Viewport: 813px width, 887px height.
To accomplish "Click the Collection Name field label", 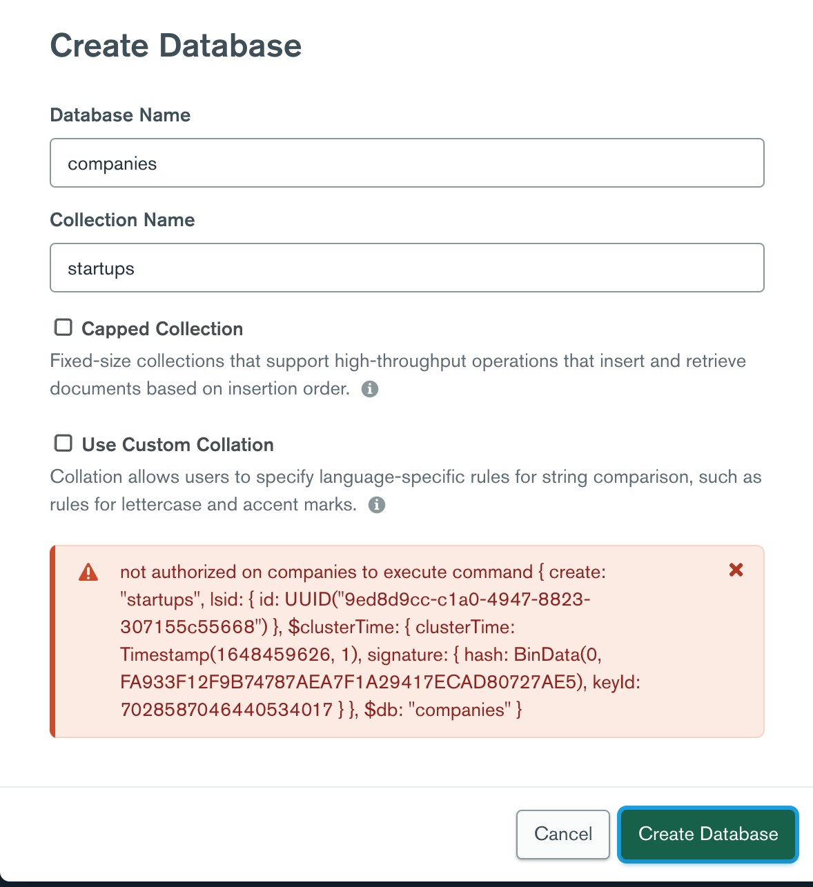I will [122, 220].
